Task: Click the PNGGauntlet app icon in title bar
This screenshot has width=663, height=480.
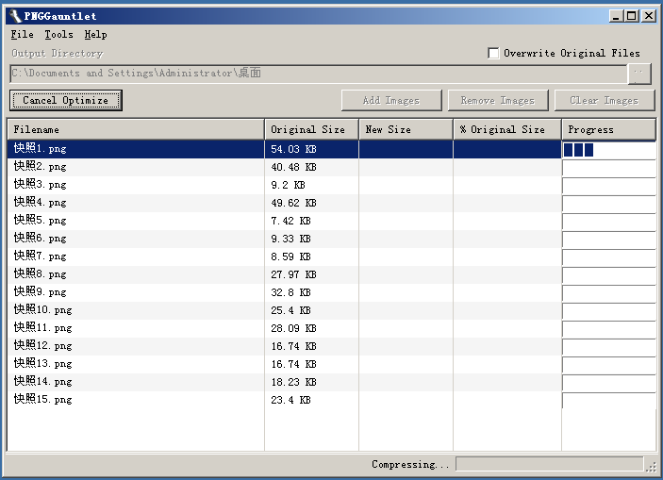Action: [15, 16]
